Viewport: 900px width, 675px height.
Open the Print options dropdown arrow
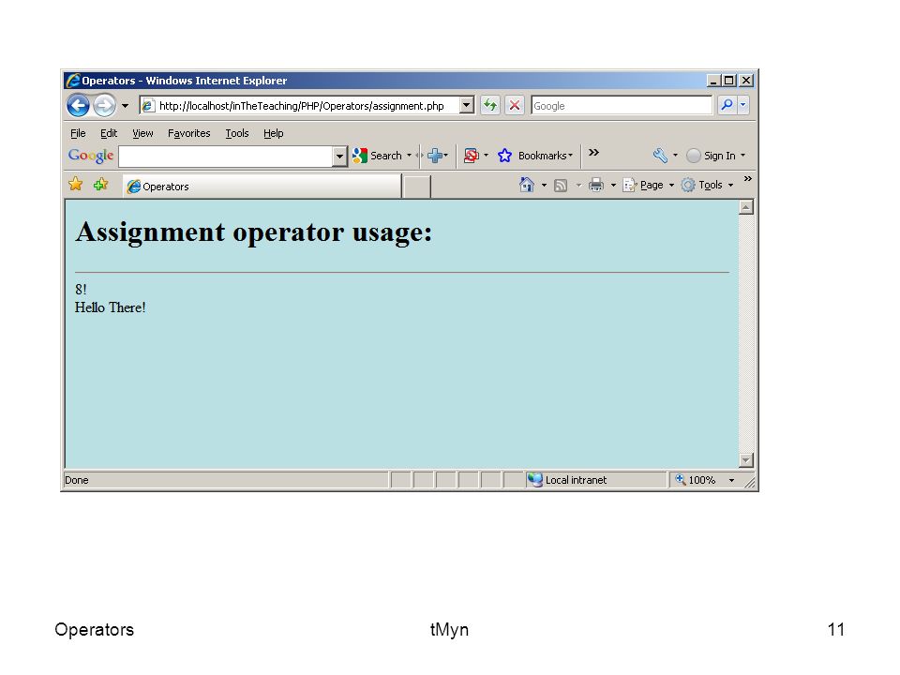click(x=613, y=185)
